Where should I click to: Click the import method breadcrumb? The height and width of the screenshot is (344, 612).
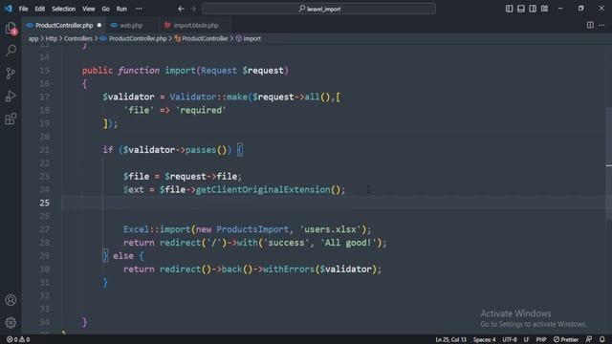[x=251, y=38]
